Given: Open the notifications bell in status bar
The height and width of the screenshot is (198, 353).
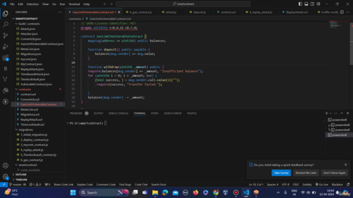Looking at the screenshot, I should pyautogui.click(x=348, y=185).
